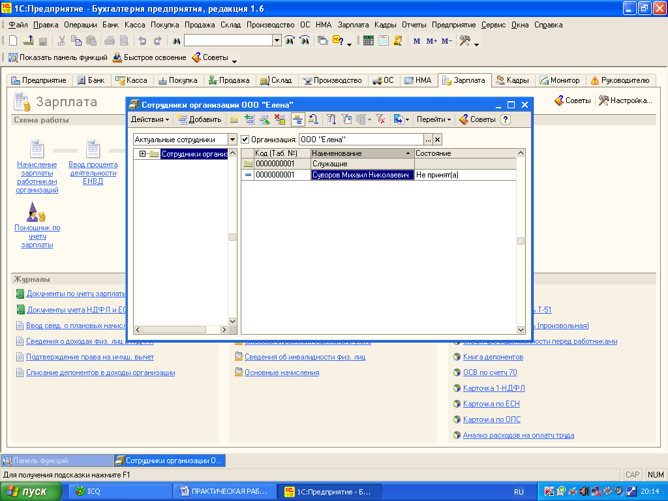The height and width of the screenshot is (501, 668).
Task: Open the dropdown next to the import/export icon
Action: tap(407, 120)
